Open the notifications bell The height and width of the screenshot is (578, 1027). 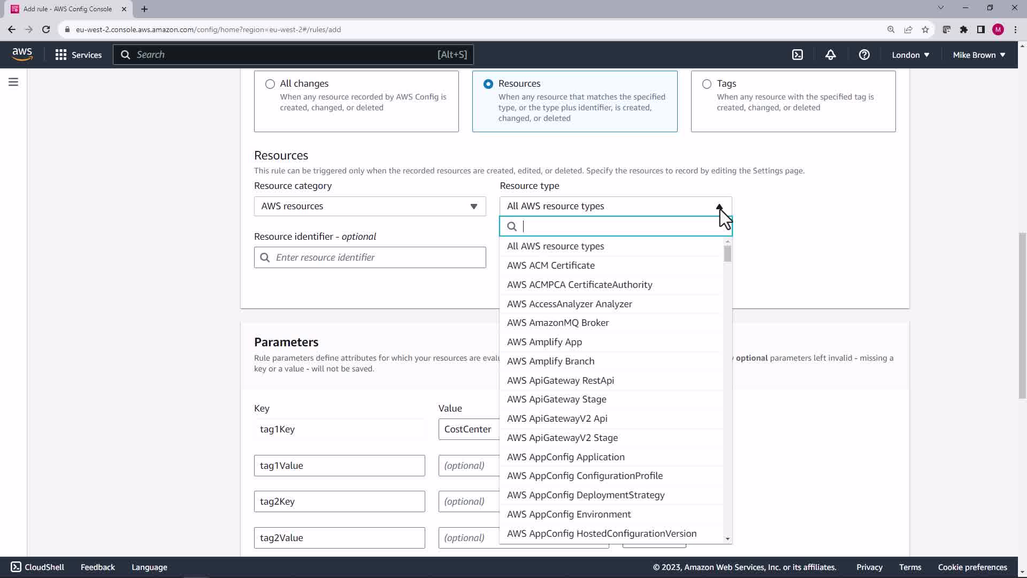point(830,55)
